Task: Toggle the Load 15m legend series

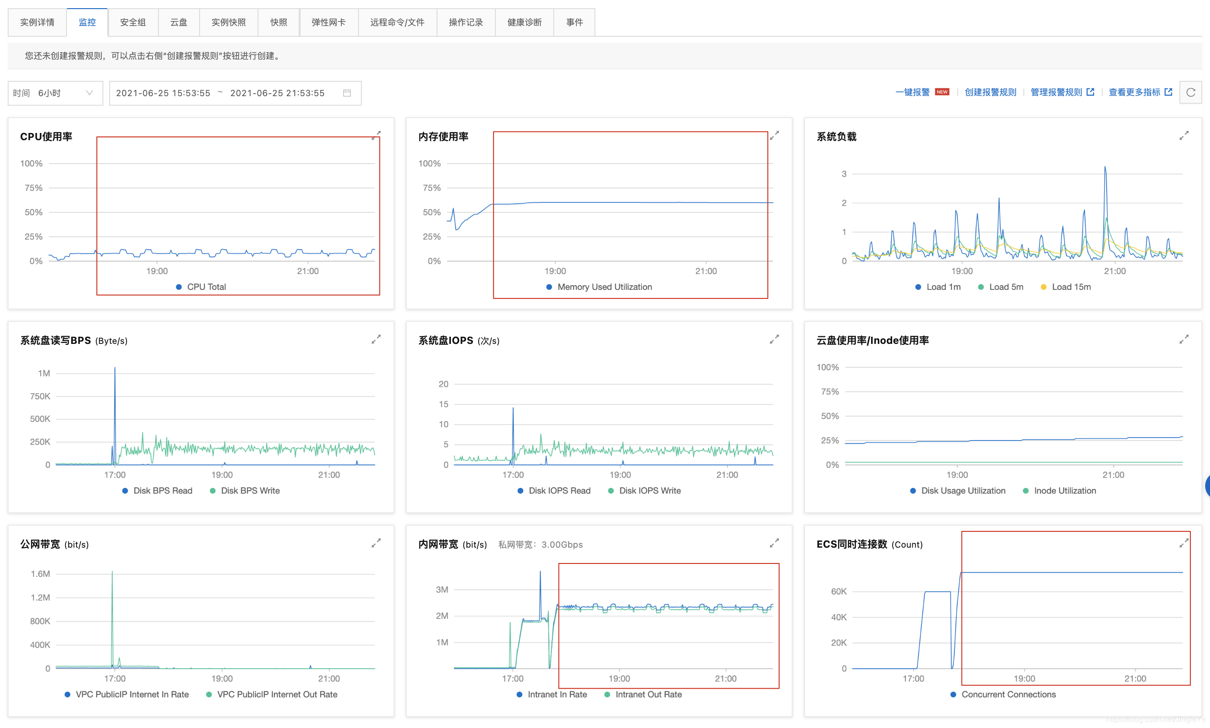Action: point(1065,287)
